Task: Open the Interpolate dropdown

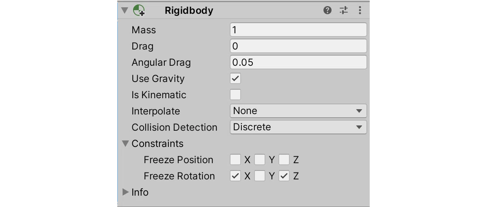Action: (x=298, y=111)
